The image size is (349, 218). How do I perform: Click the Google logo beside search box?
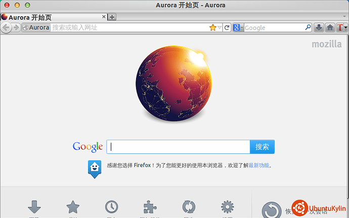(88, 147)
